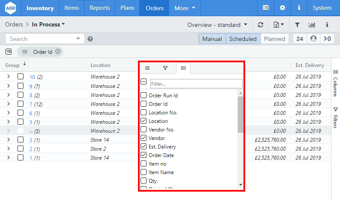Expand order group 10 row
Viewport: 340px width, 201px height.
[x=8, y=76]
